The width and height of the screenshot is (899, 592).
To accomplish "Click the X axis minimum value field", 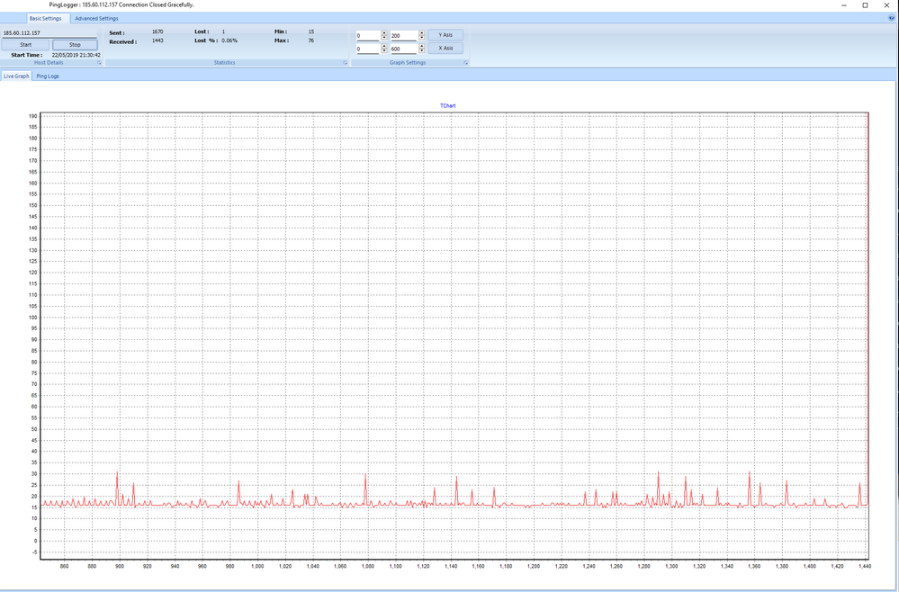I will 367,49.
